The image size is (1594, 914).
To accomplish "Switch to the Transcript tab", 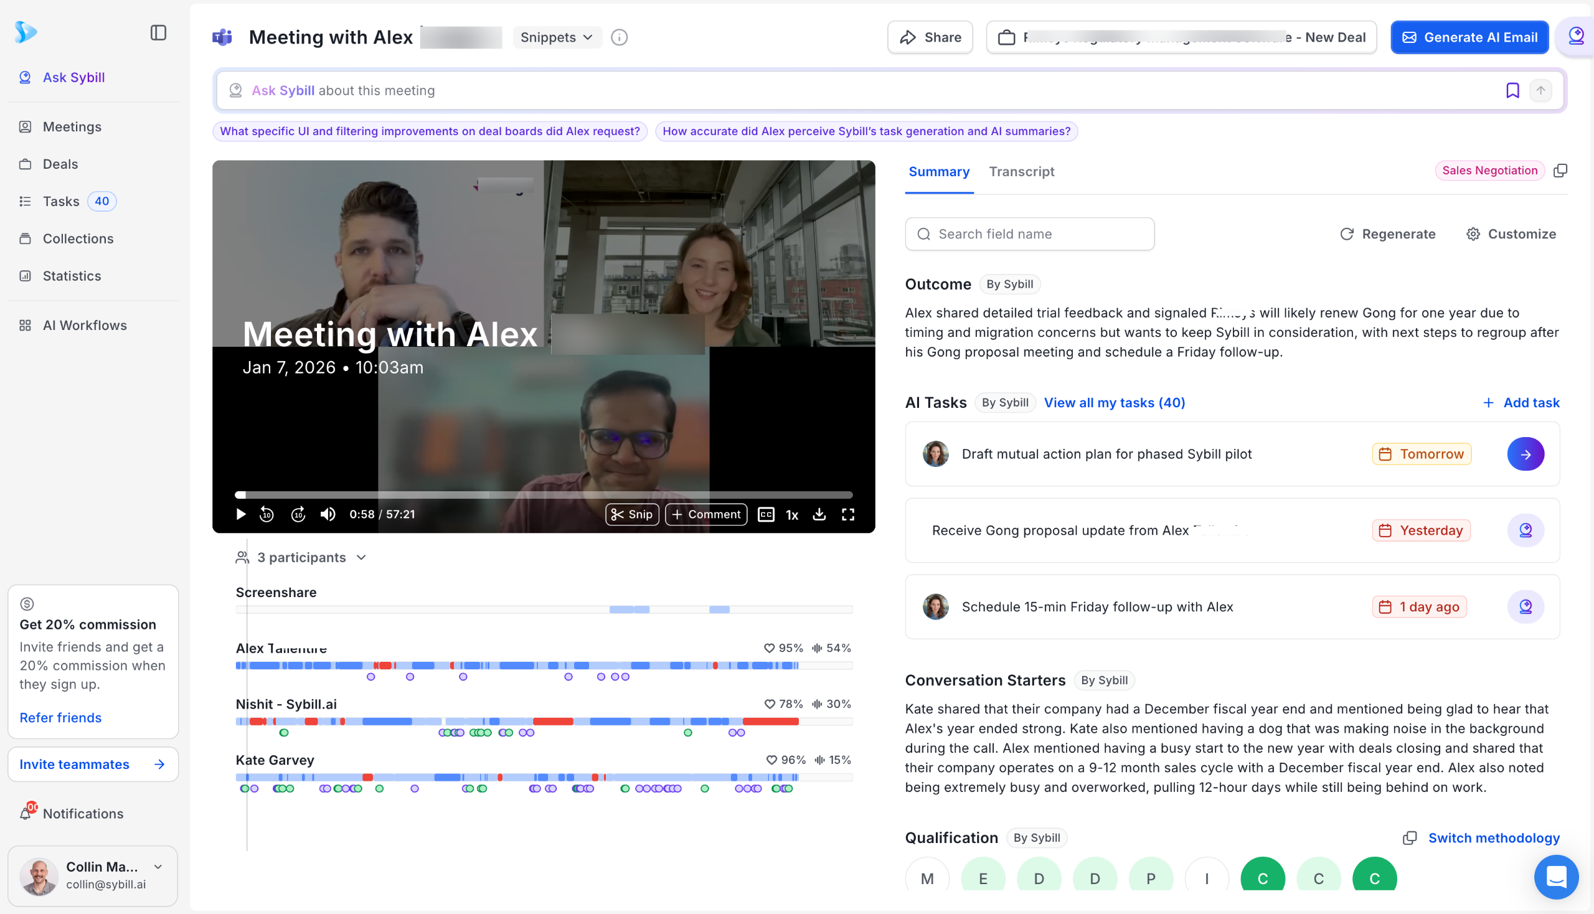I will [x=1021, y=171].
